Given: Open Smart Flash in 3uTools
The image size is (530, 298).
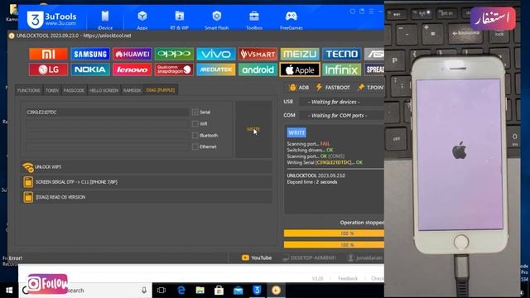Looking at the screenshot, I should pos(217,20).
